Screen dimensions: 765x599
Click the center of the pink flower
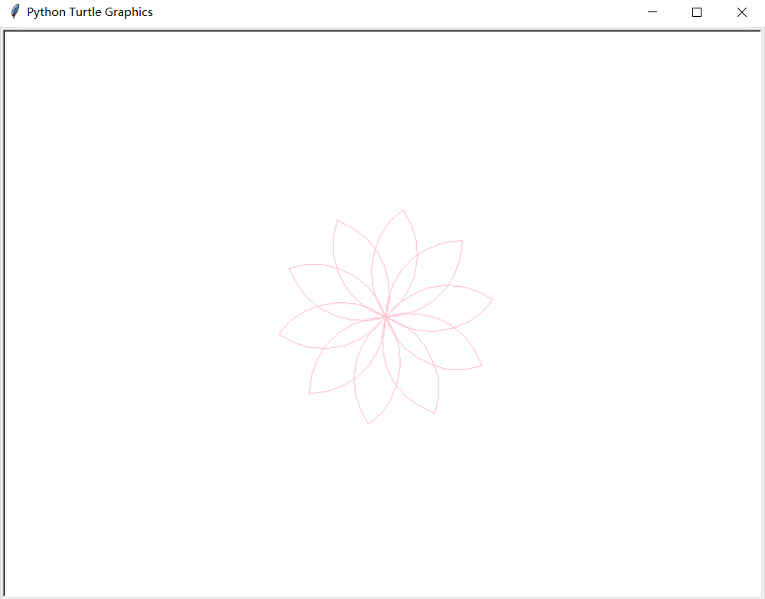coord(386,317)
